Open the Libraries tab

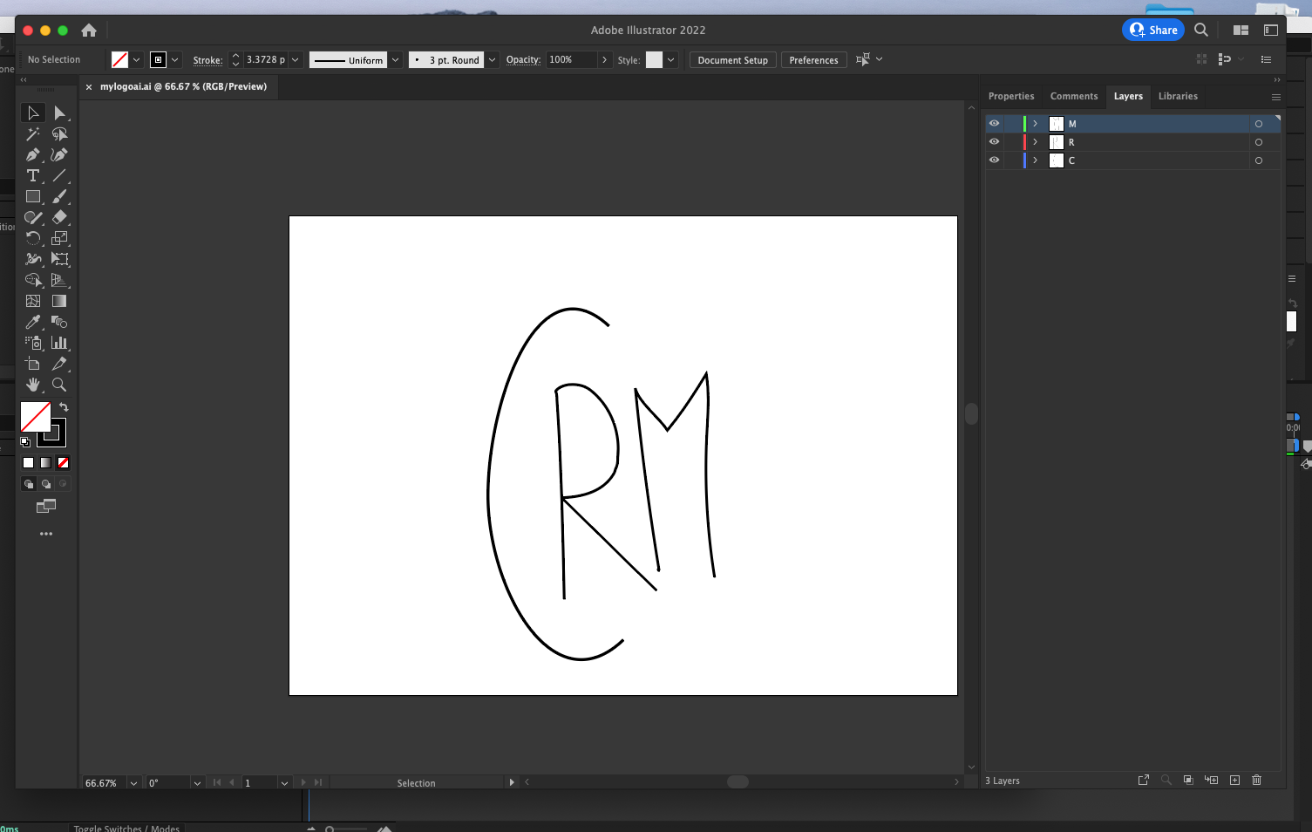(x=1178, y=96)
